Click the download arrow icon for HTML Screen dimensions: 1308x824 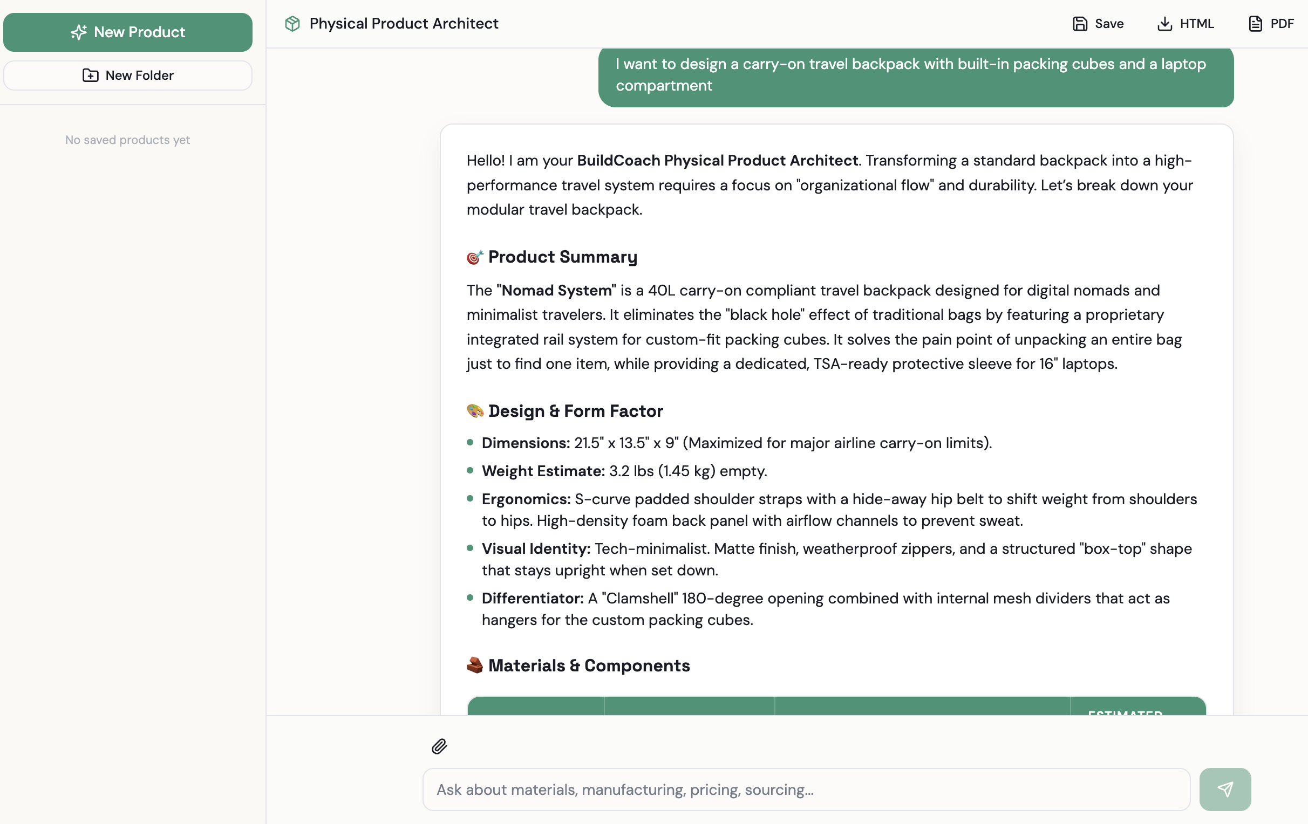(1164, 24)
